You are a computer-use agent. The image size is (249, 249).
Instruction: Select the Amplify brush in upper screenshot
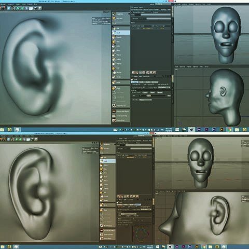pos(121,64)
